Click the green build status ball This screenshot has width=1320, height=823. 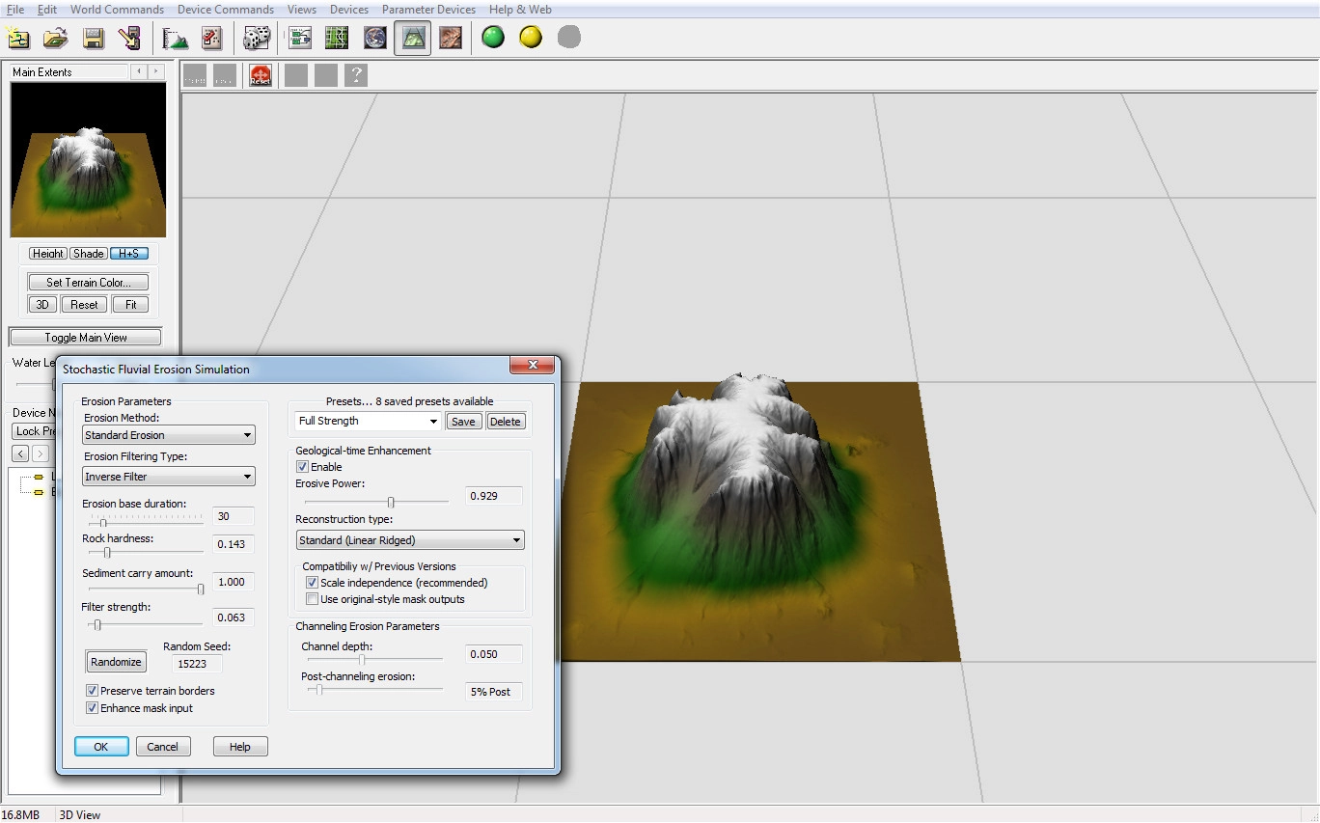tap(493, 38)
